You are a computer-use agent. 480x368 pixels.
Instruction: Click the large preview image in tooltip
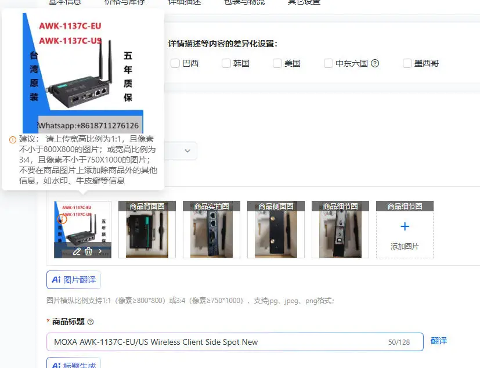[83, 73]
